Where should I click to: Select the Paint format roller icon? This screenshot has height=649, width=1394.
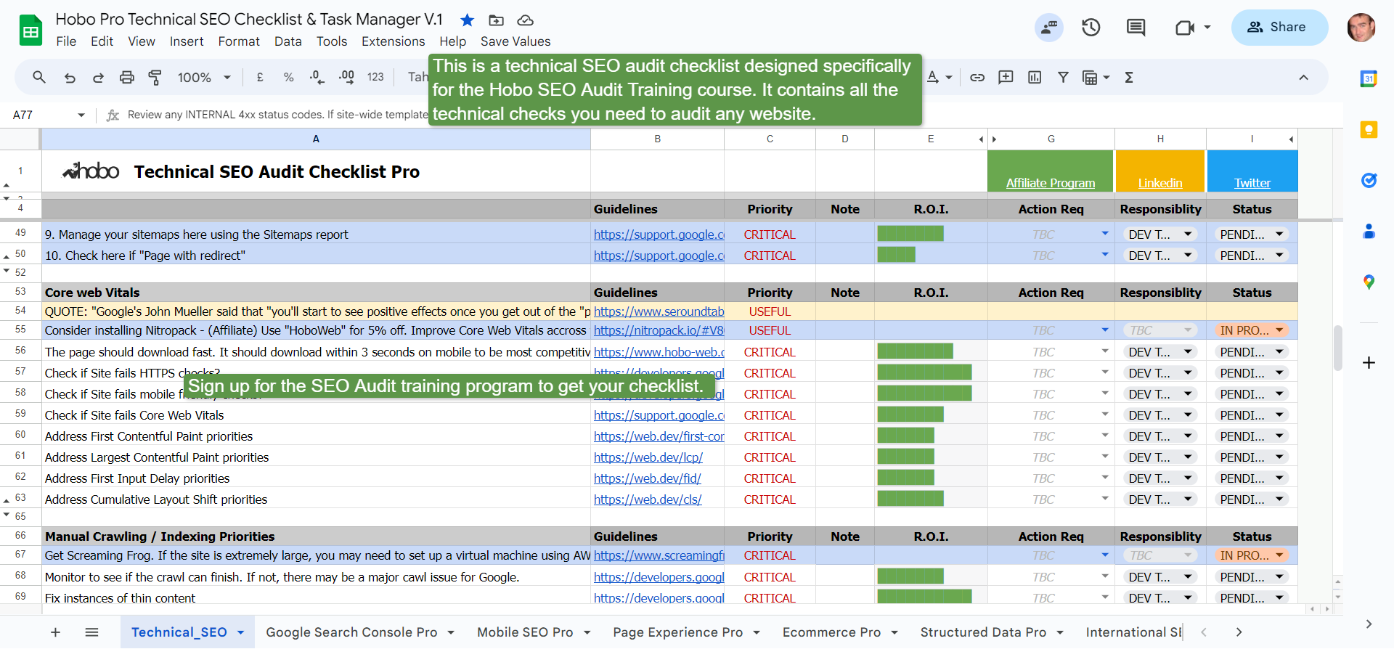pos(155,77)
